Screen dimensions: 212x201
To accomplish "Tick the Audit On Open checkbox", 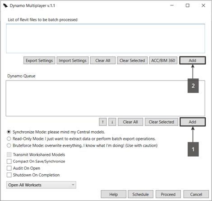I will point(9,168).
